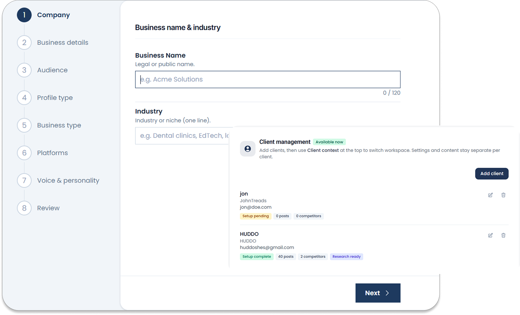Click the 0 competitors tag

(309, 216)
